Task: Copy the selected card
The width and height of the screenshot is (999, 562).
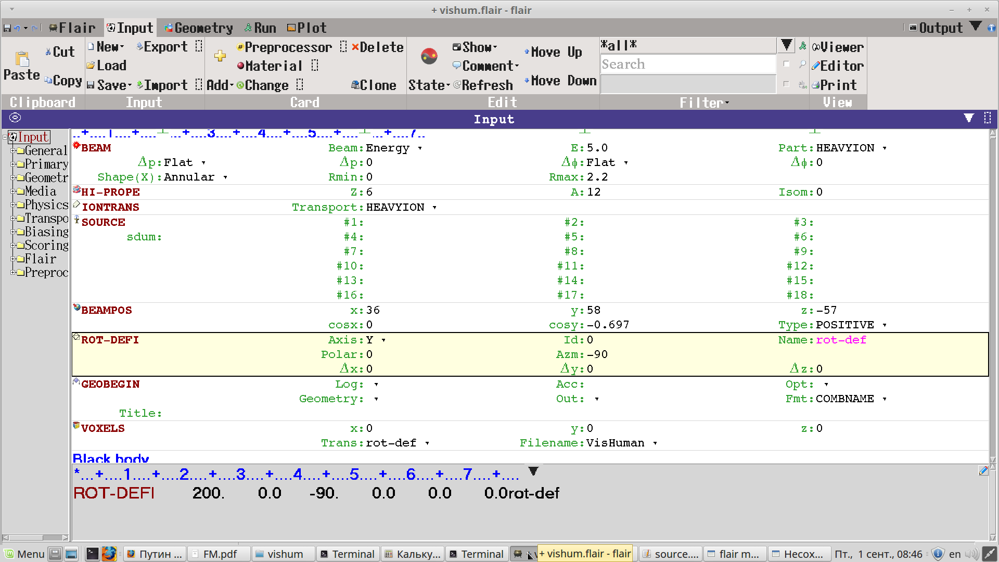Action: 63,81
